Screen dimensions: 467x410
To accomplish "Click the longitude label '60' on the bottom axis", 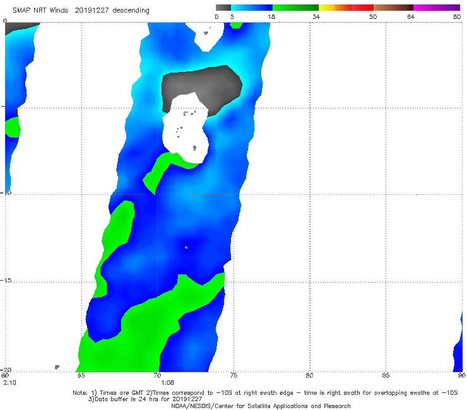I will [5, 375].
